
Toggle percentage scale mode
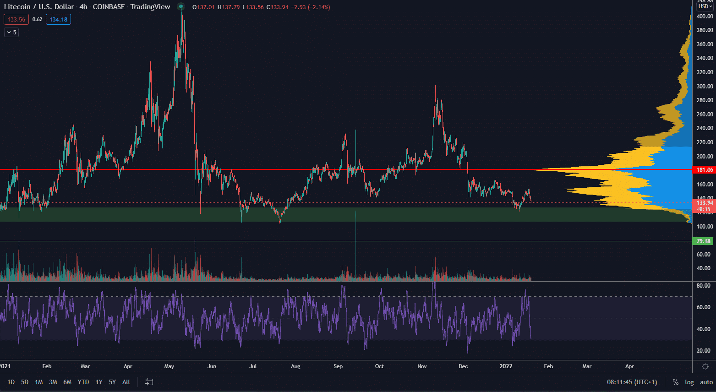(x=675, y=382)
